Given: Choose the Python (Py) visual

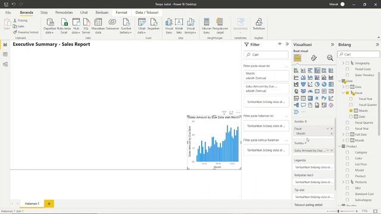Looking at the screenshot, I should 324,98.
